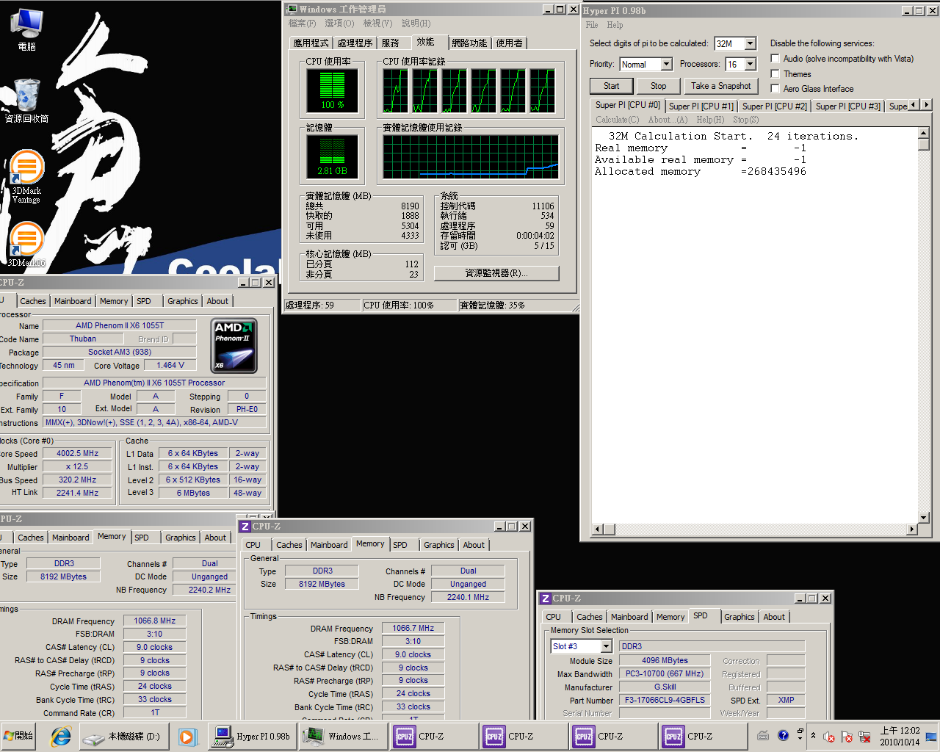Screen dimensions: 940x752
Task: Switch to the 使用者 tab in Task Manager
Action: [510, 43]
